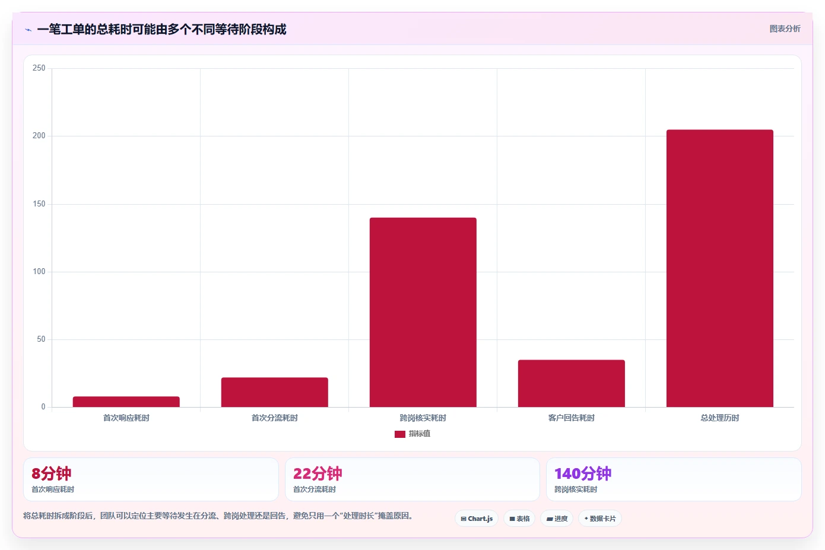Click the 总处理历时 bar in chart
The height and width of the screenshot is (550, 825).
pyautogui.click(x=720, y=268)
